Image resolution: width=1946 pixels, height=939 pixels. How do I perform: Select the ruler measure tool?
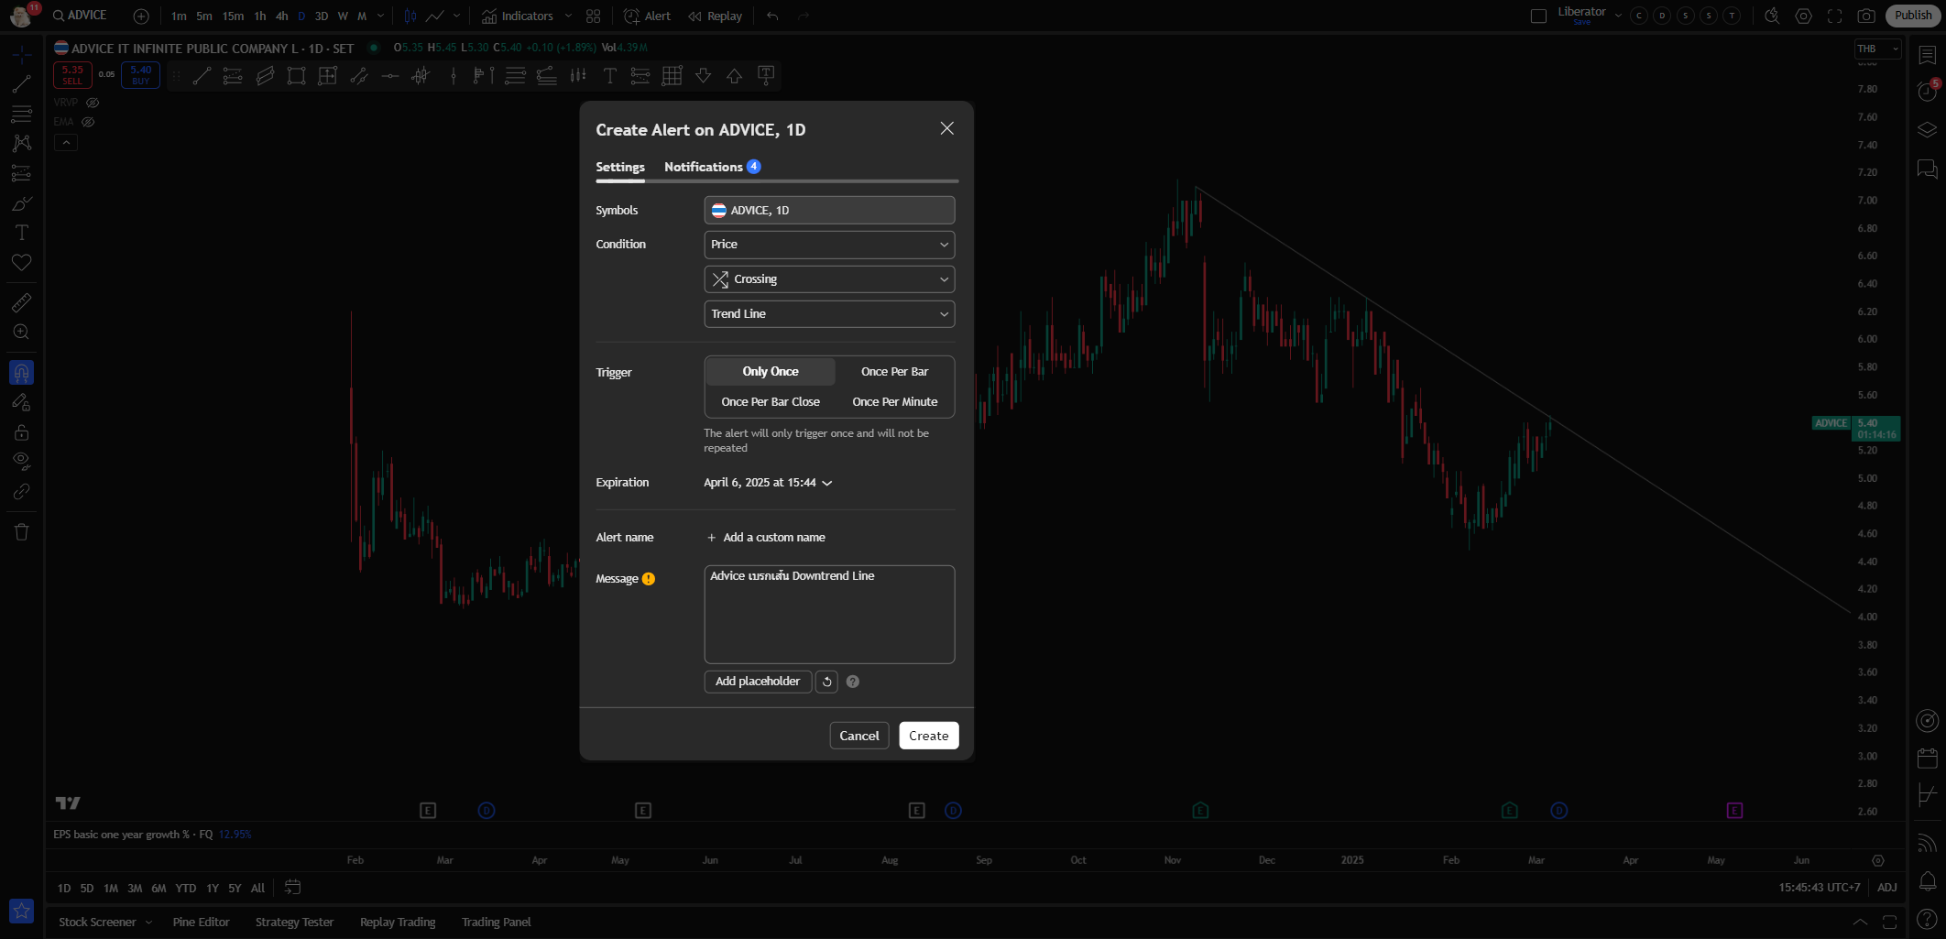pyautogui.click(x=21, y=302)
